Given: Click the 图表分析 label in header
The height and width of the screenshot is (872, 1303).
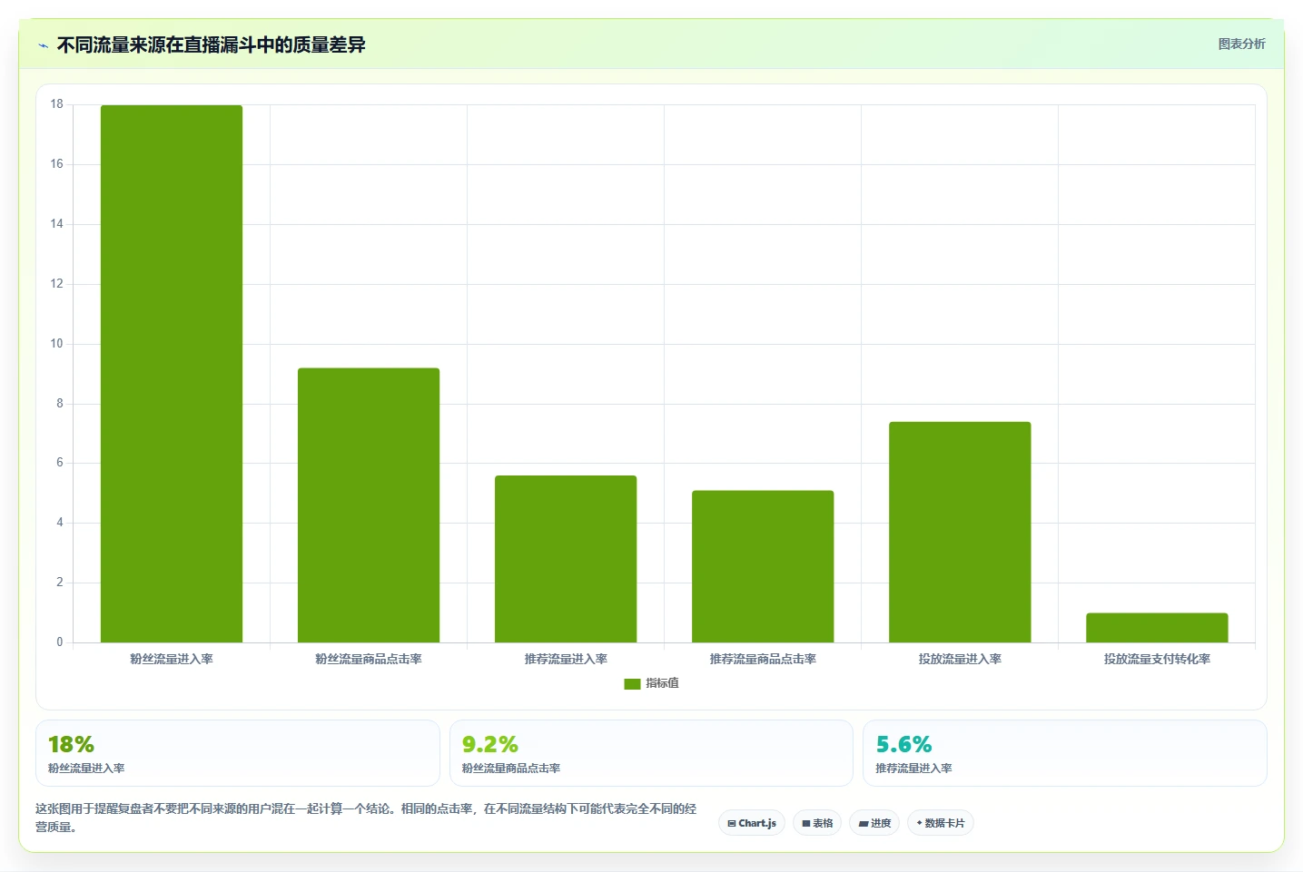Looking at the screenshot, I should 1241,44.
